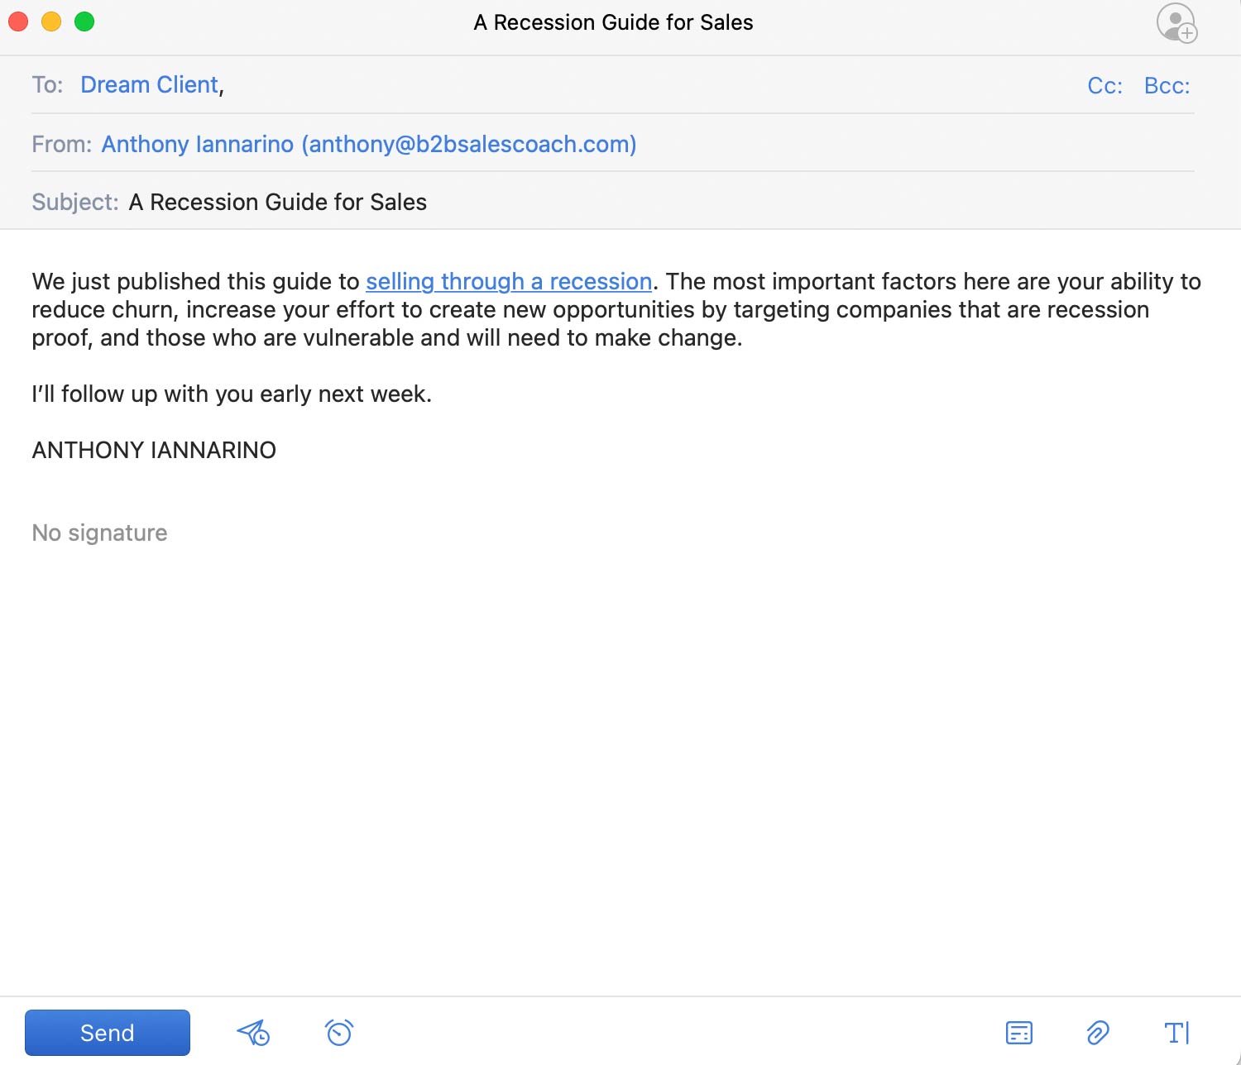Show the Bcc field
This screenshot has height=1065, width=1241.
[x=1167, y=85]
